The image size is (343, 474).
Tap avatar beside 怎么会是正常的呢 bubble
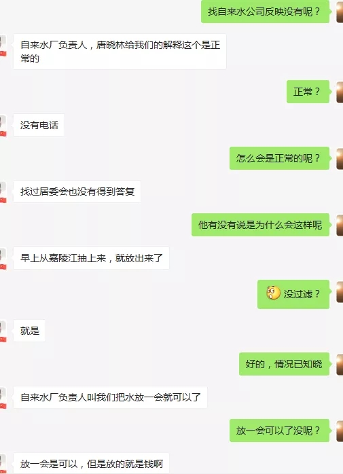pyautogui.click(x=340, y=158)
